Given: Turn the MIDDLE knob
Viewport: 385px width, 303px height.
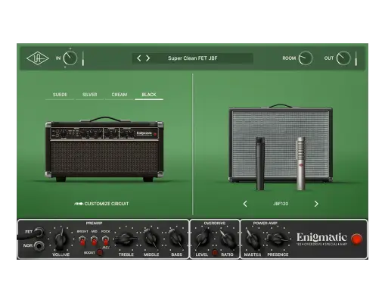Looking at the screenshot, I should (151, 239).
